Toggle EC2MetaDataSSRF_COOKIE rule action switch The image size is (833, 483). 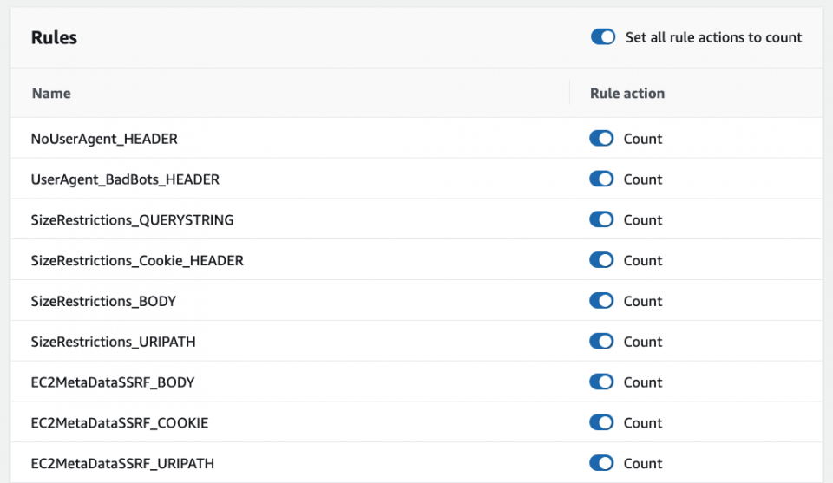click(x=601, y=422)
